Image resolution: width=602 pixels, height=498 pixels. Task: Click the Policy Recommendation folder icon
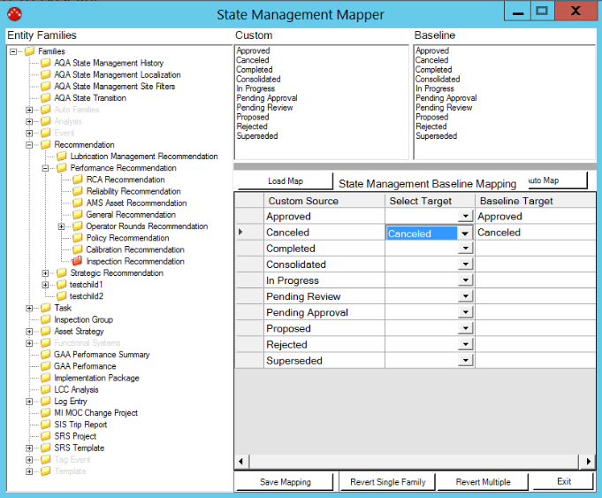pos(78,237)
